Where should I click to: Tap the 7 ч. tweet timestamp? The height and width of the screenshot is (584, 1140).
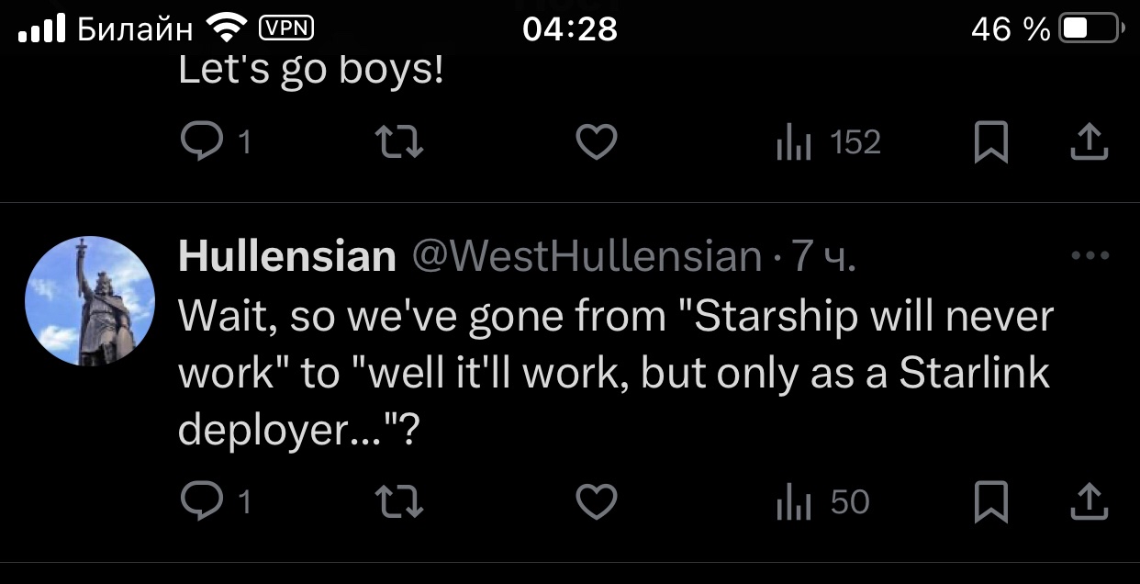823,257
